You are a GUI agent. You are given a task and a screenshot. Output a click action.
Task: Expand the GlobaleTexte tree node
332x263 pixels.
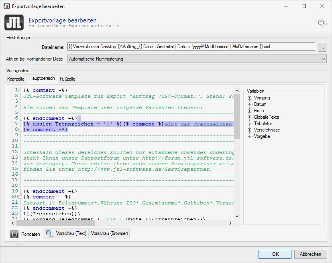(249, 117)
